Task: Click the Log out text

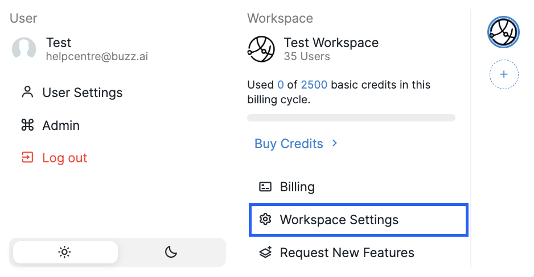Action: [65, 158]
